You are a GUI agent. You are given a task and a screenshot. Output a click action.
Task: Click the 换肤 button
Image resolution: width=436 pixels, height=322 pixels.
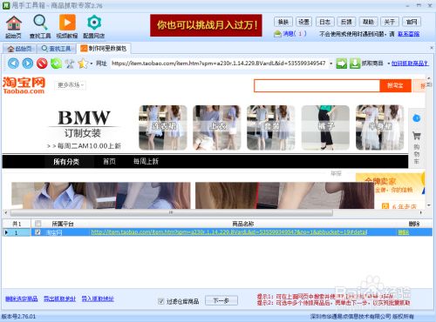[x=283, y=22]
